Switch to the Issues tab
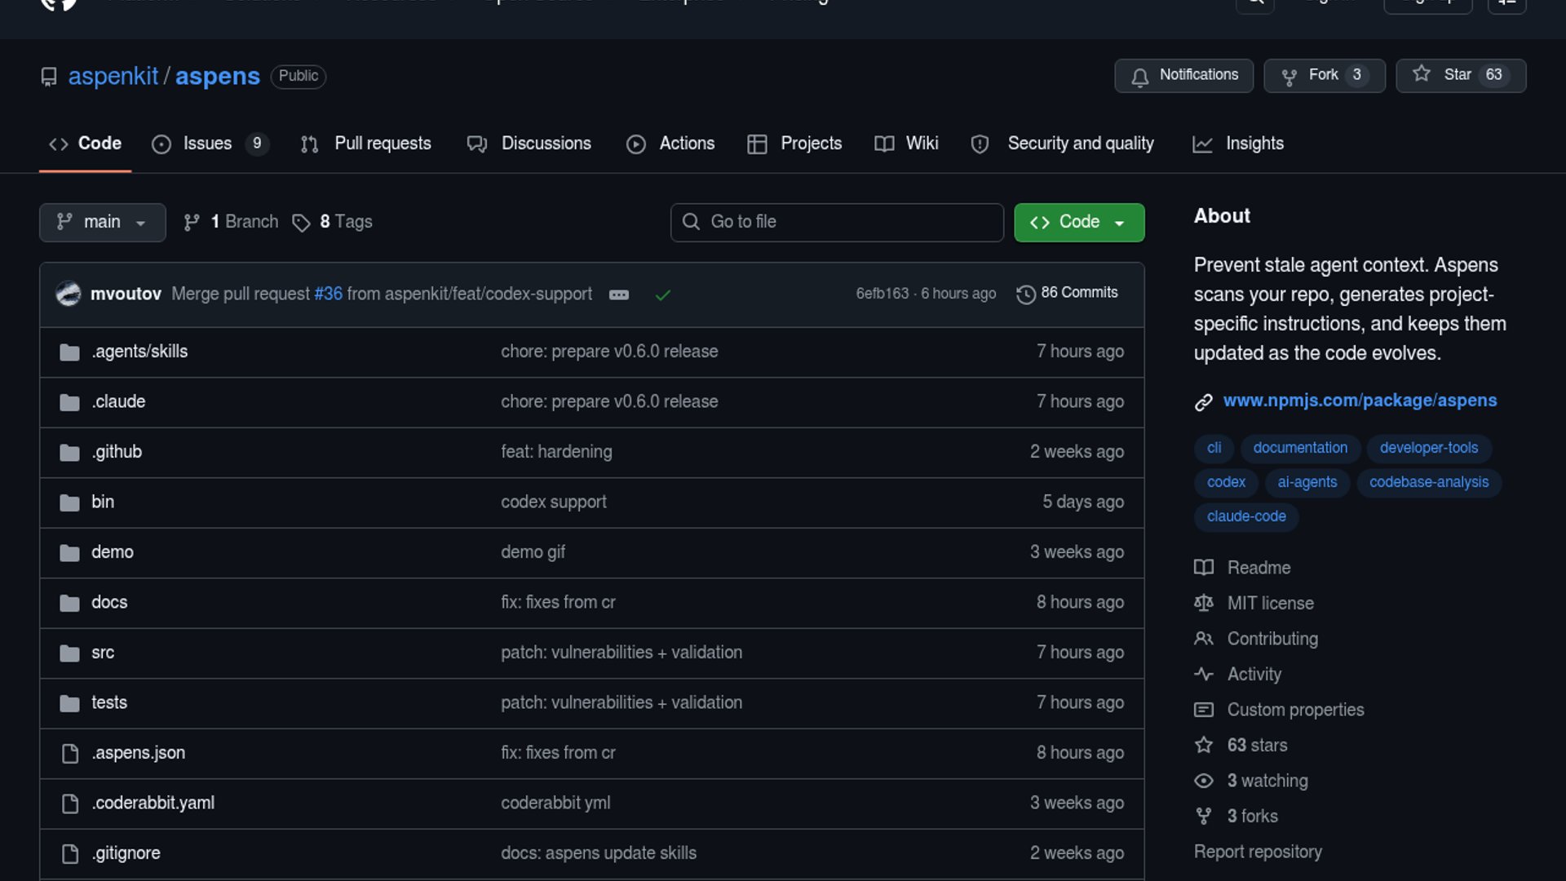 (x=207, y=144)
